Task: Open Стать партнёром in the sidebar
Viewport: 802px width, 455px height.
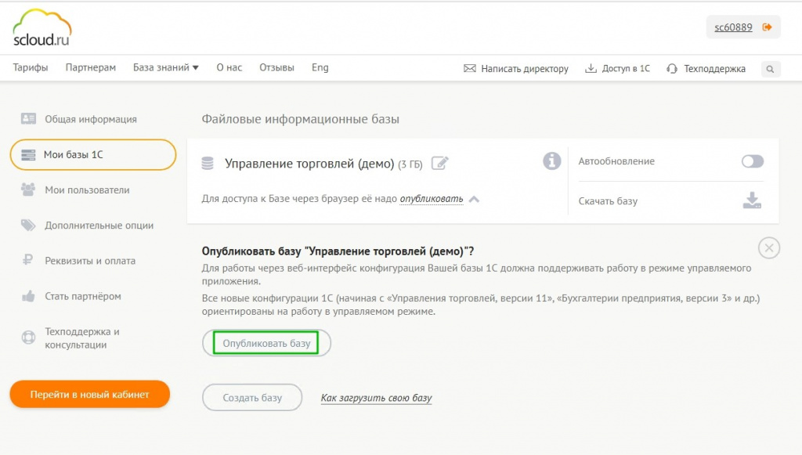Action: point(83,296)
